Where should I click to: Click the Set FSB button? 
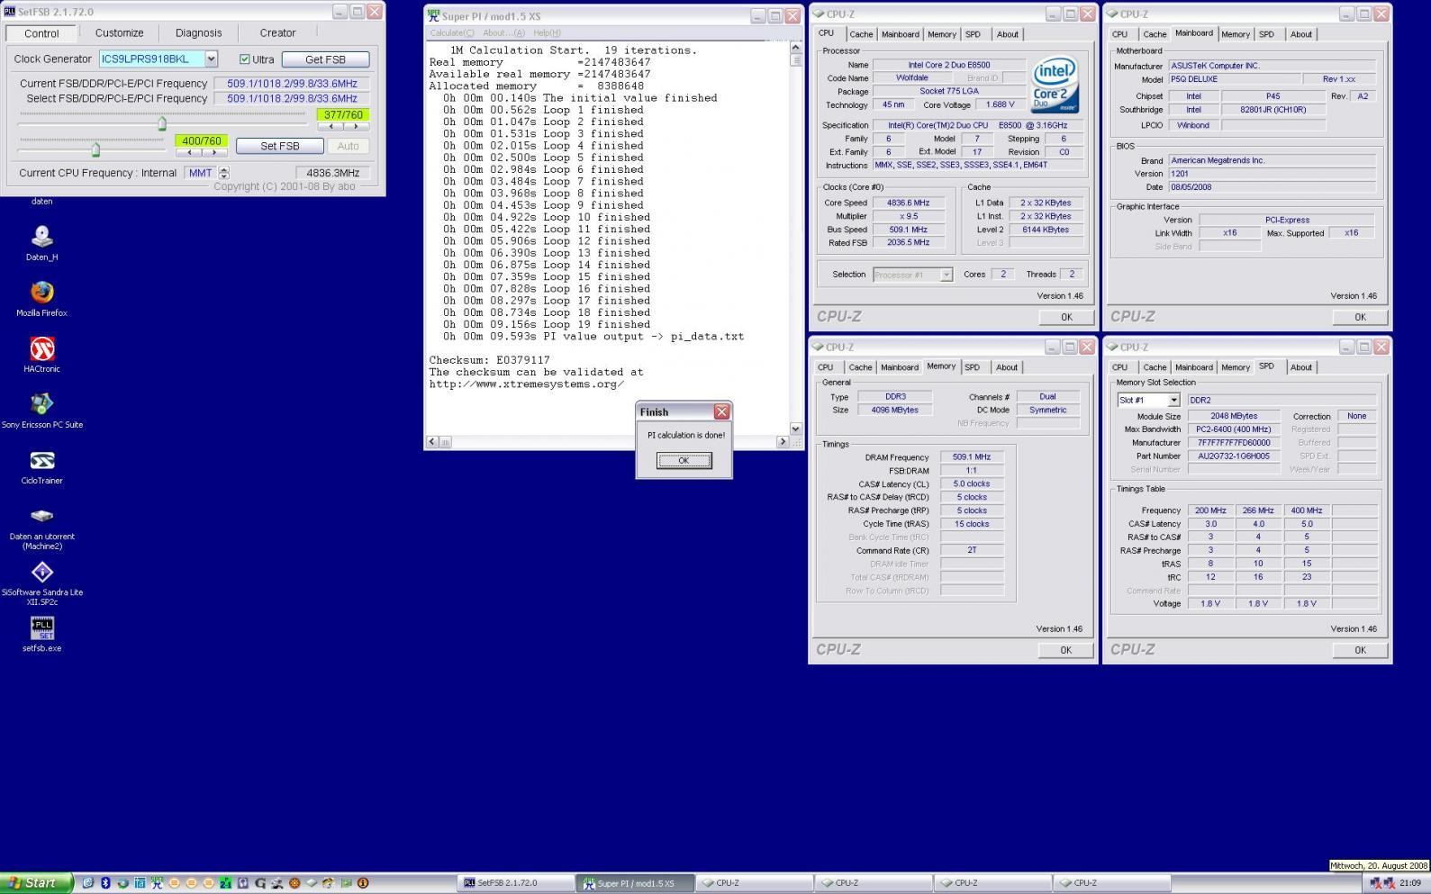(x=280, y=146)
